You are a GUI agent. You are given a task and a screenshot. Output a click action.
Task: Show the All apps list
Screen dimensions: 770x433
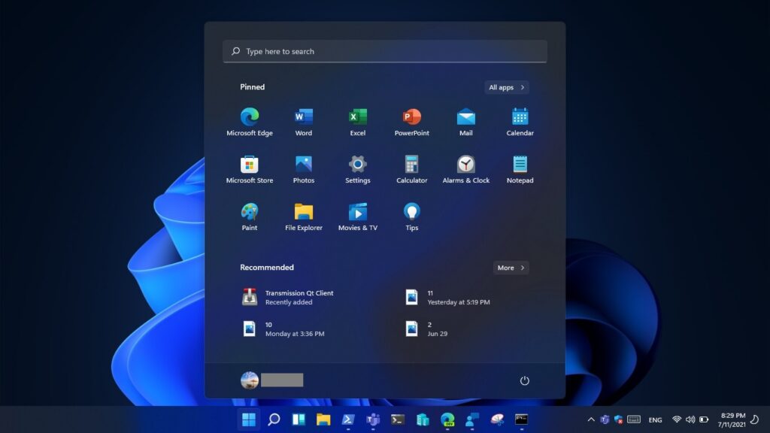(x=505, y=87)
